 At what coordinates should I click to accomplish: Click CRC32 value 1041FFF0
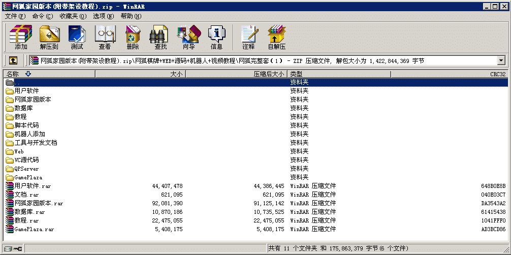(493, 221)
